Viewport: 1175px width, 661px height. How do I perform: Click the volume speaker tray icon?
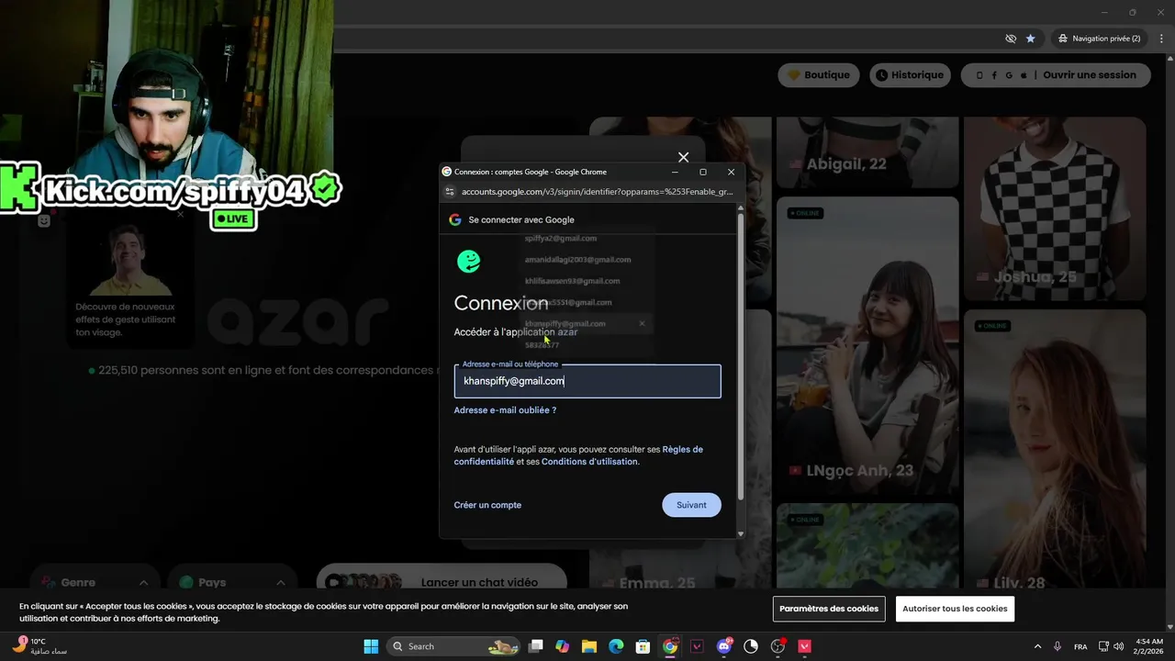[x=1118, y=646]
